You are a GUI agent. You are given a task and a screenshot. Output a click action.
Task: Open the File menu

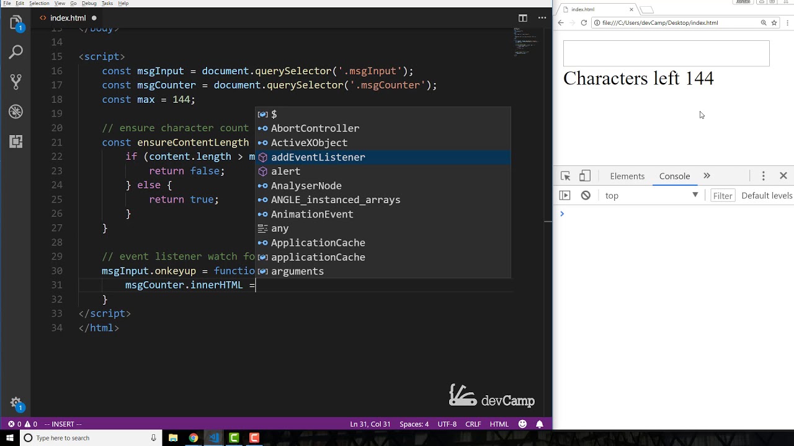pos(7,4)
